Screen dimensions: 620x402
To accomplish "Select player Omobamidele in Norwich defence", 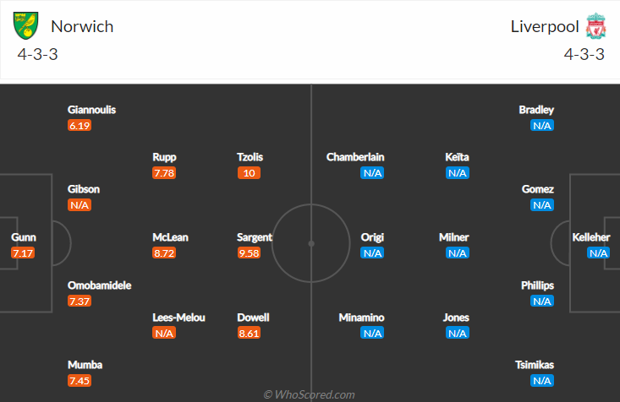I will point(99,285).
